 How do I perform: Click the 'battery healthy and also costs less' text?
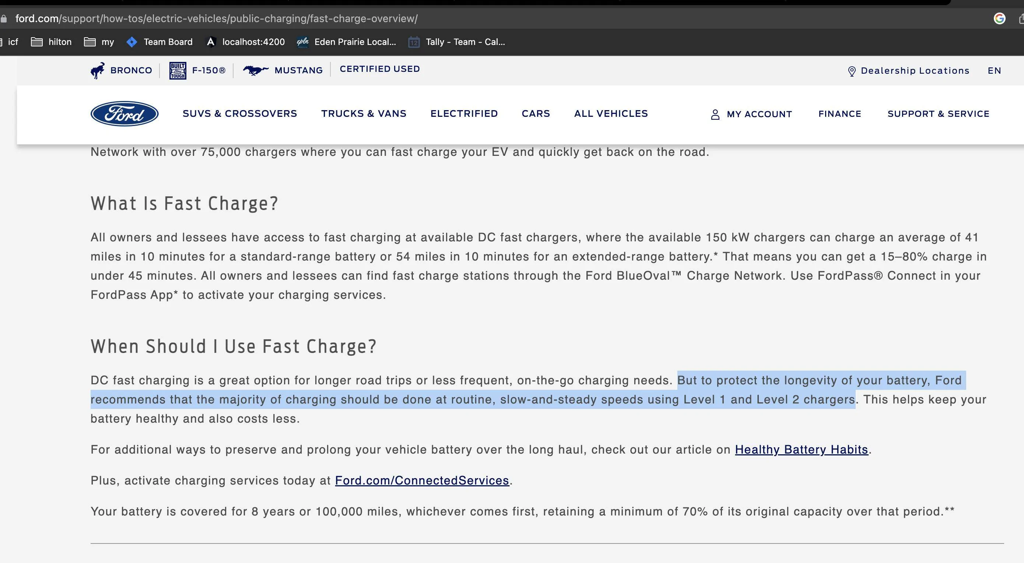tap(195, 419)
